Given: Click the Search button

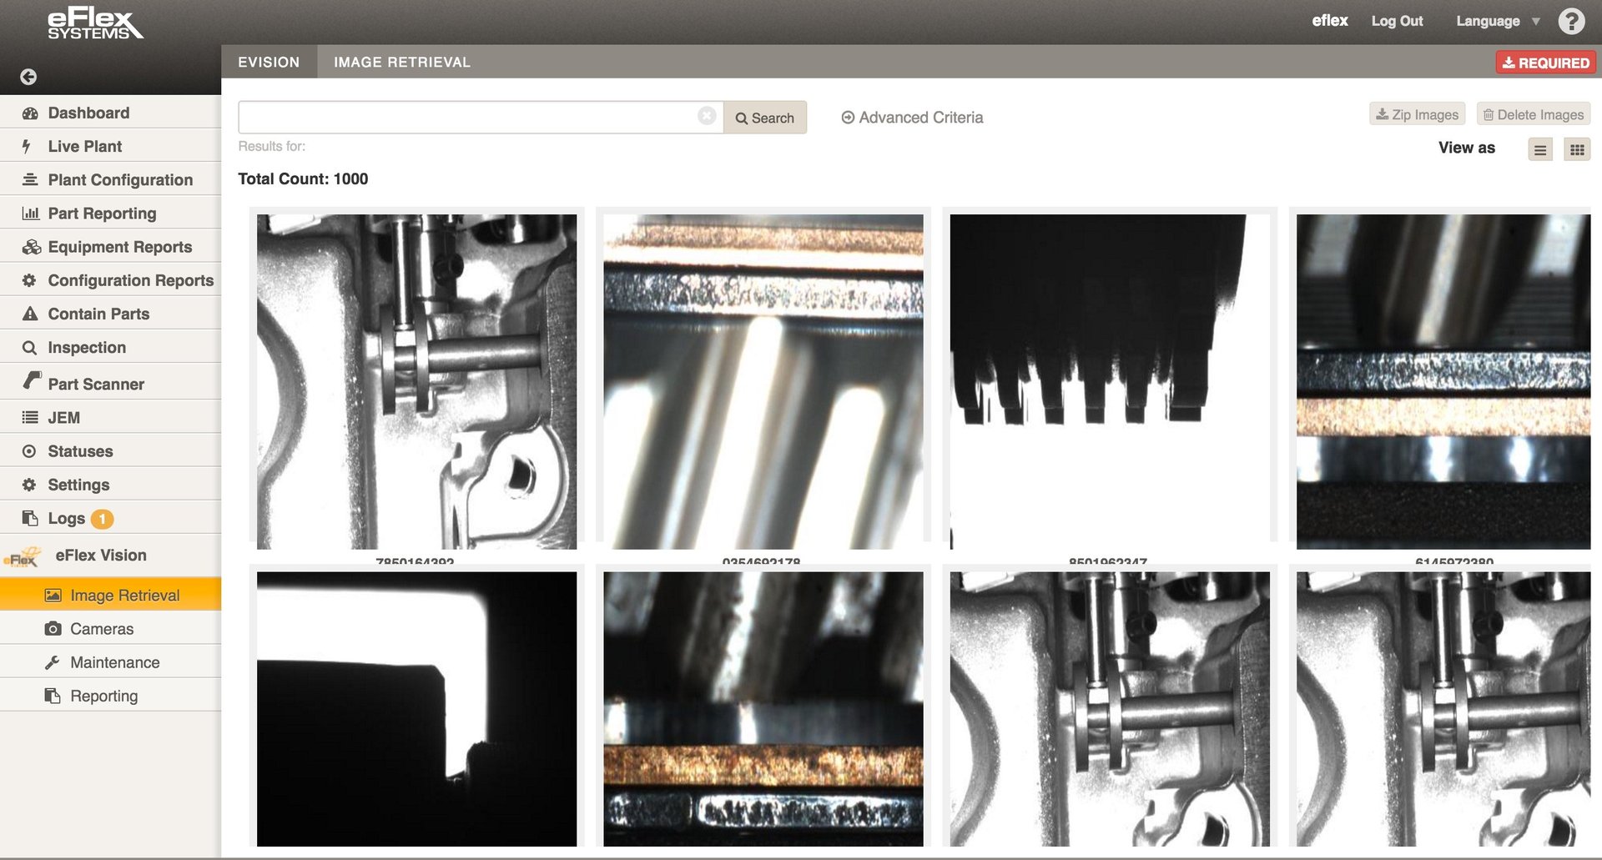Looking at the screenshot, I should (x=764, y=118).
